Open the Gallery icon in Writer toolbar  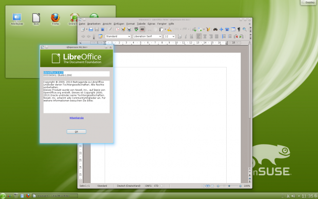pos(227,30)
